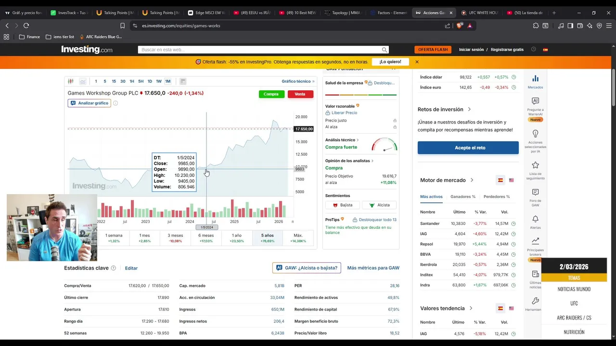Close the flash offer banner

(x=417, y=62)
